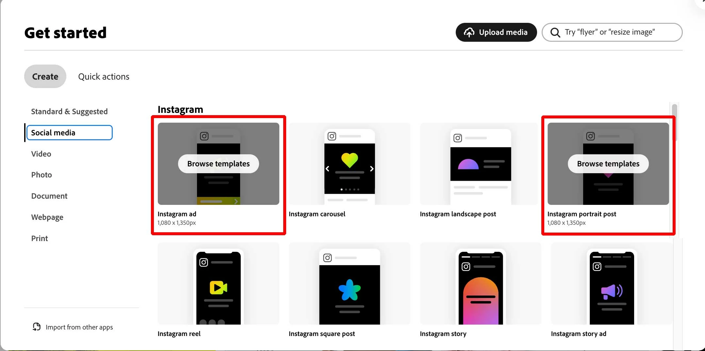Browse templates for Instagram portrait post
This screenshot has height=351, width=705.
click(x=608, y=164)
